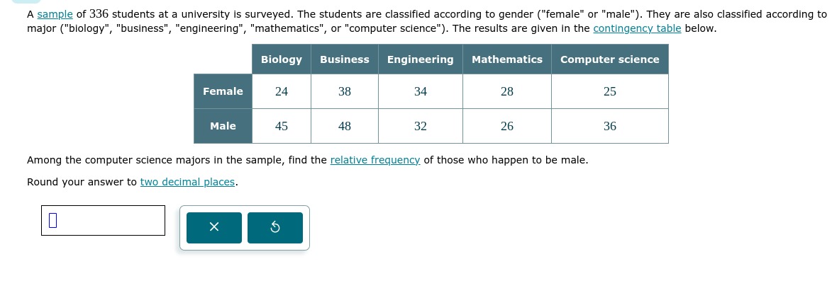The image size is (832, 293).
Task: Open the "contingency table" link
Action: tap(637, 28)
